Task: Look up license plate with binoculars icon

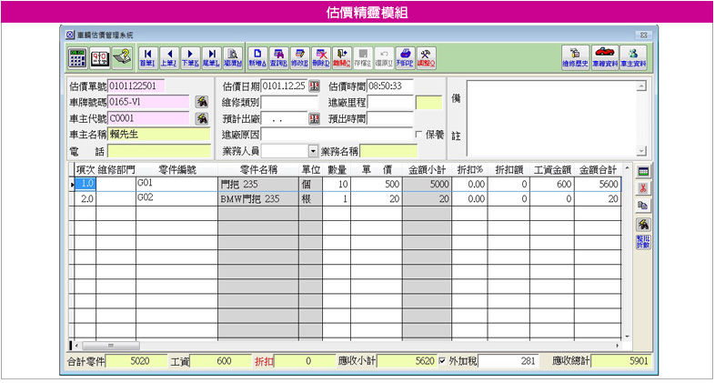Action: (x=202, y=102)
